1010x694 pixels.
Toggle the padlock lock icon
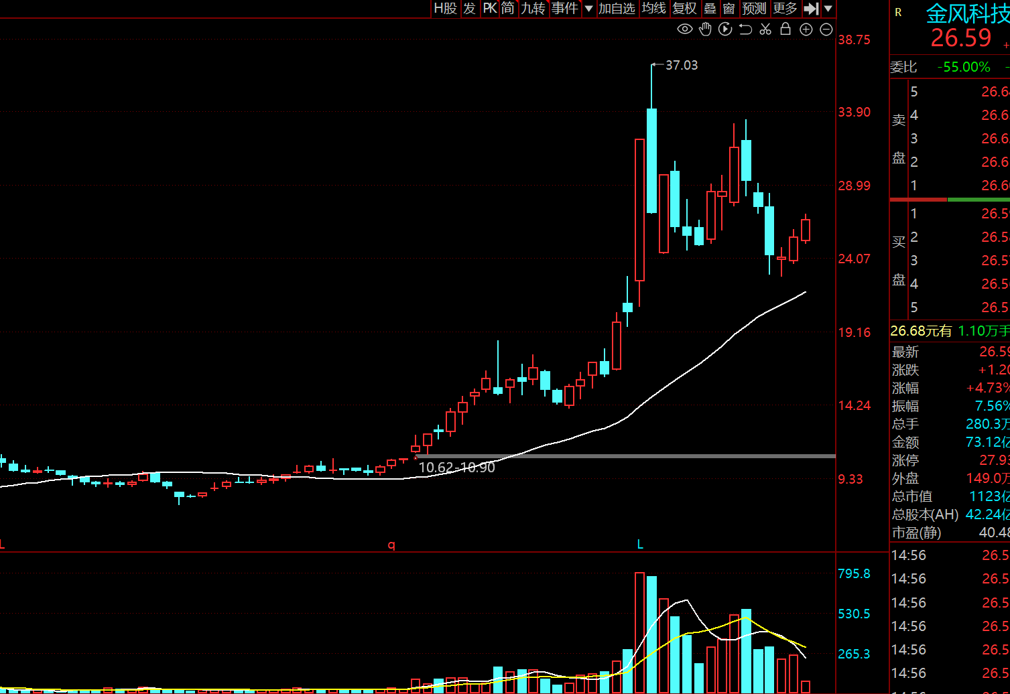coord(785,29)
